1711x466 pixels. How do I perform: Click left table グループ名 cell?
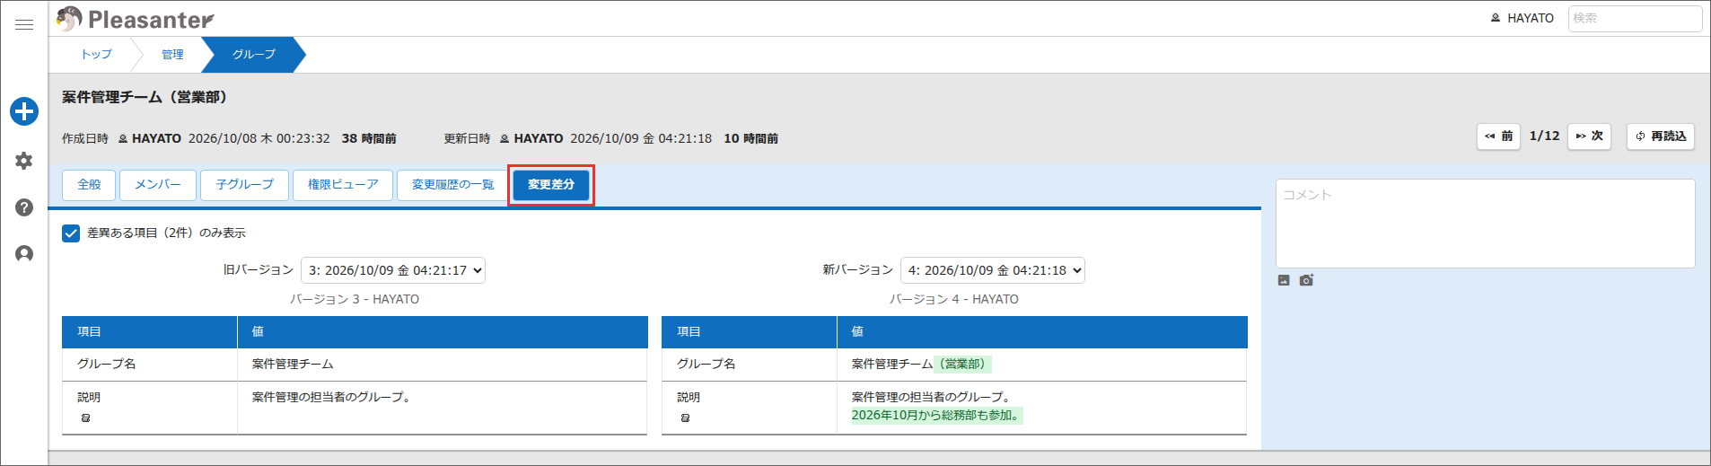click(x=150, y=365)
